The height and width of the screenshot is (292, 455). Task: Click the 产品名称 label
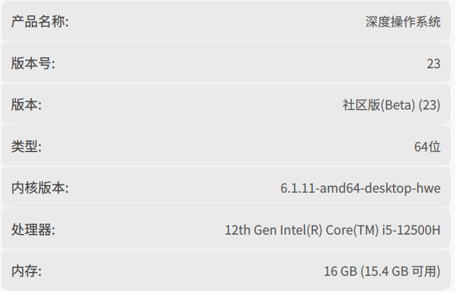pyautogui.click(x=40, y=21)
